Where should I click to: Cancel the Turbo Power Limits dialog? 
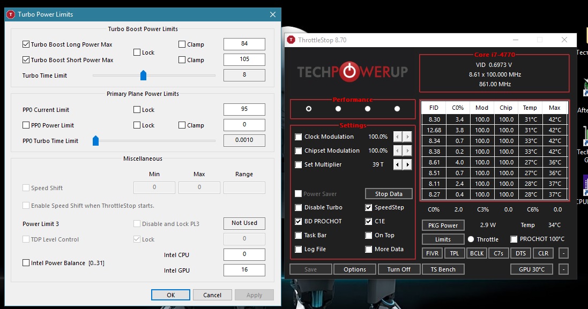click(x=212, y=295)
